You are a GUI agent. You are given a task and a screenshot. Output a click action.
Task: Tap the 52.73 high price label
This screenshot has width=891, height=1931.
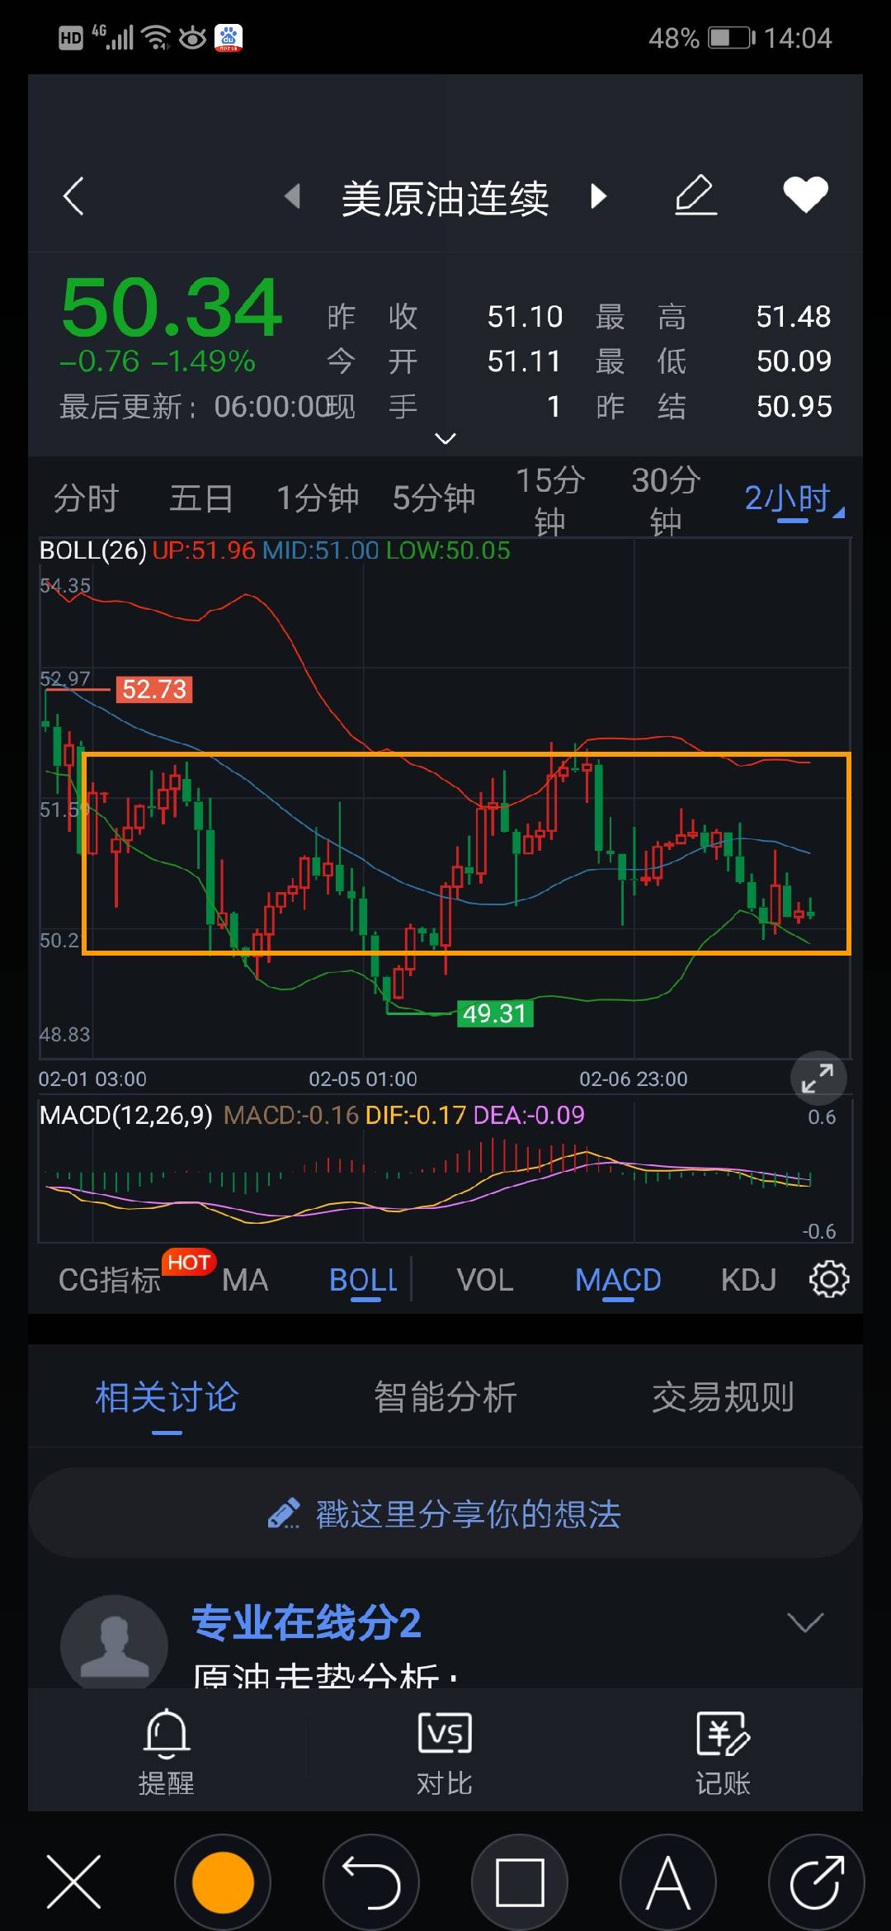point(154,689)
